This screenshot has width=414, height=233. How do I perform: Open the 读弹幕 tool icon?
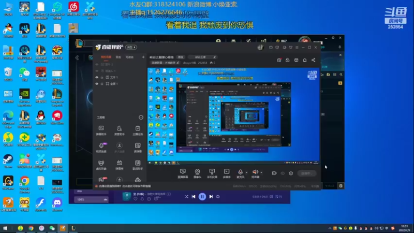pyautogui.click(x=138, y=148)
